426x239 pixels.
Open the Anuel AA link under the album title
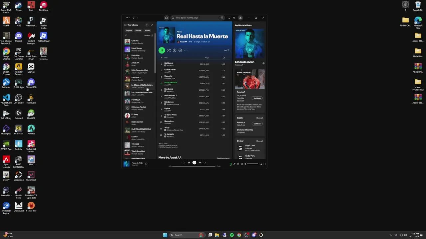click(x=183, y=42)
